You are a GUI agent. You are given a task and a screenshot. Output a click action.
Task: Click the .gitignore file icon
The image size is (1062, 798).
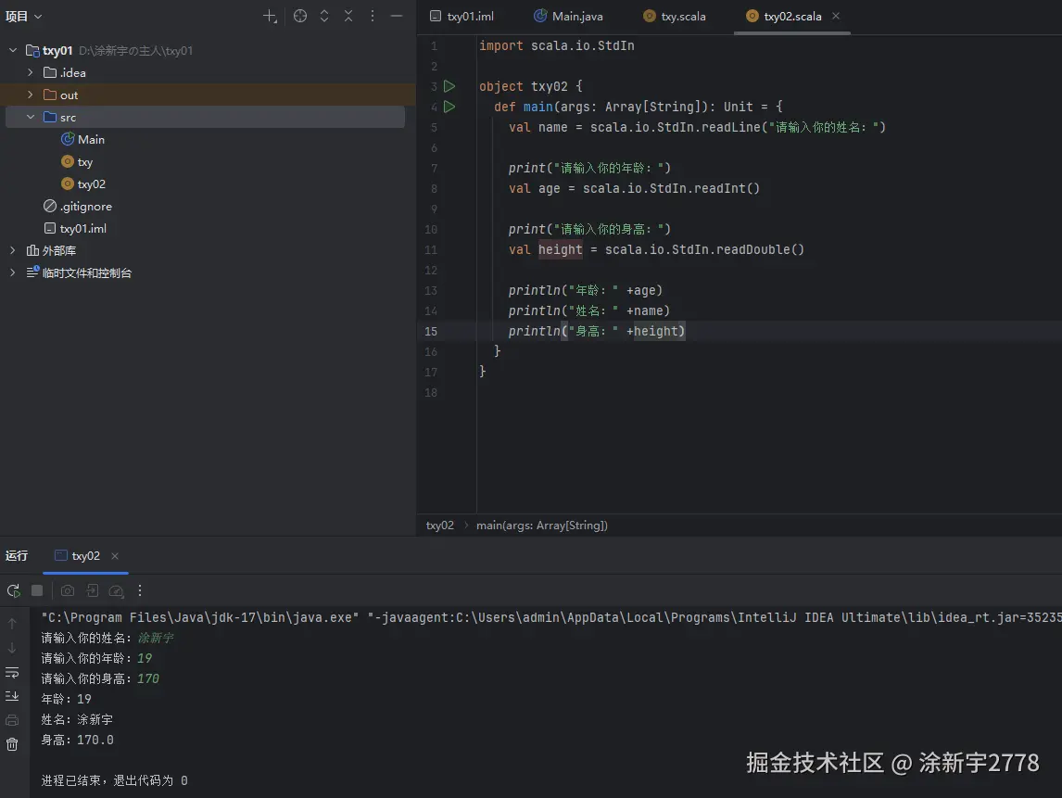(50, 206)
